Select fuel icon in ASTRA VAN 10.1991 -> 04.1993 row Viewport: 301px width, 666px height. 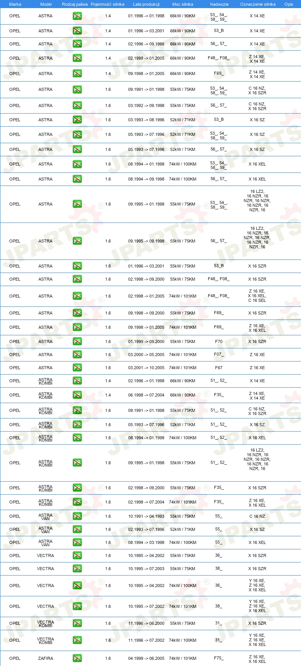[x=77, y=516]
